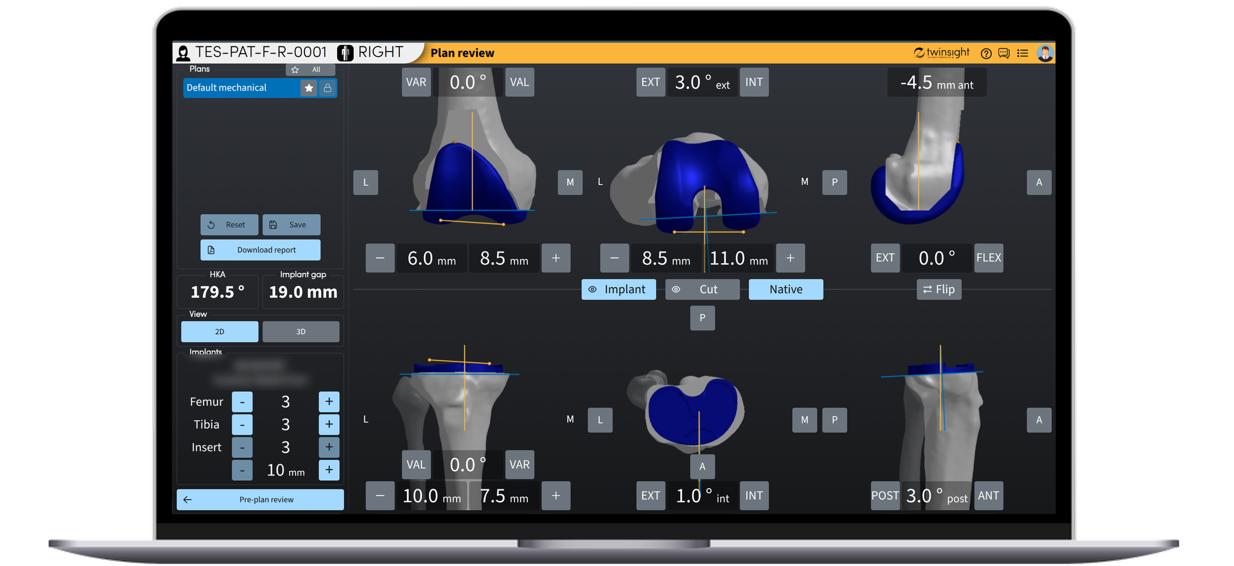Click the FLEX button
Image resolution: width=1234 pixels, height=566 pixels.
(x=988, y=258)
